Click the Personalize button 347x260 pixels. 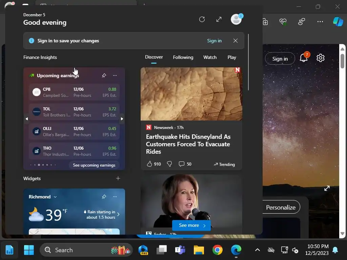click(x=281, y=207)
